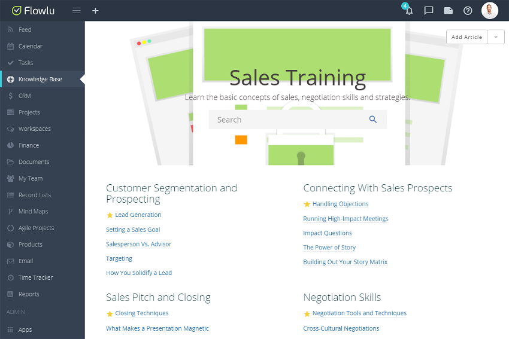Click the Search input field

coord(287,120)
